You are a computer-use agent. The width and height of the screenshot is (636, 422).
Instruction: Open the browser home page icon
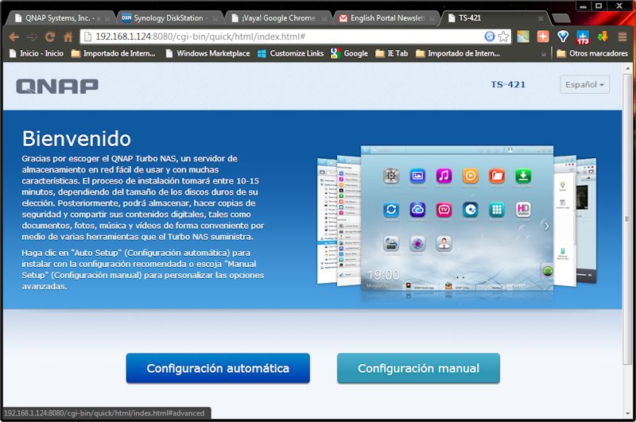tap(68, 37)
